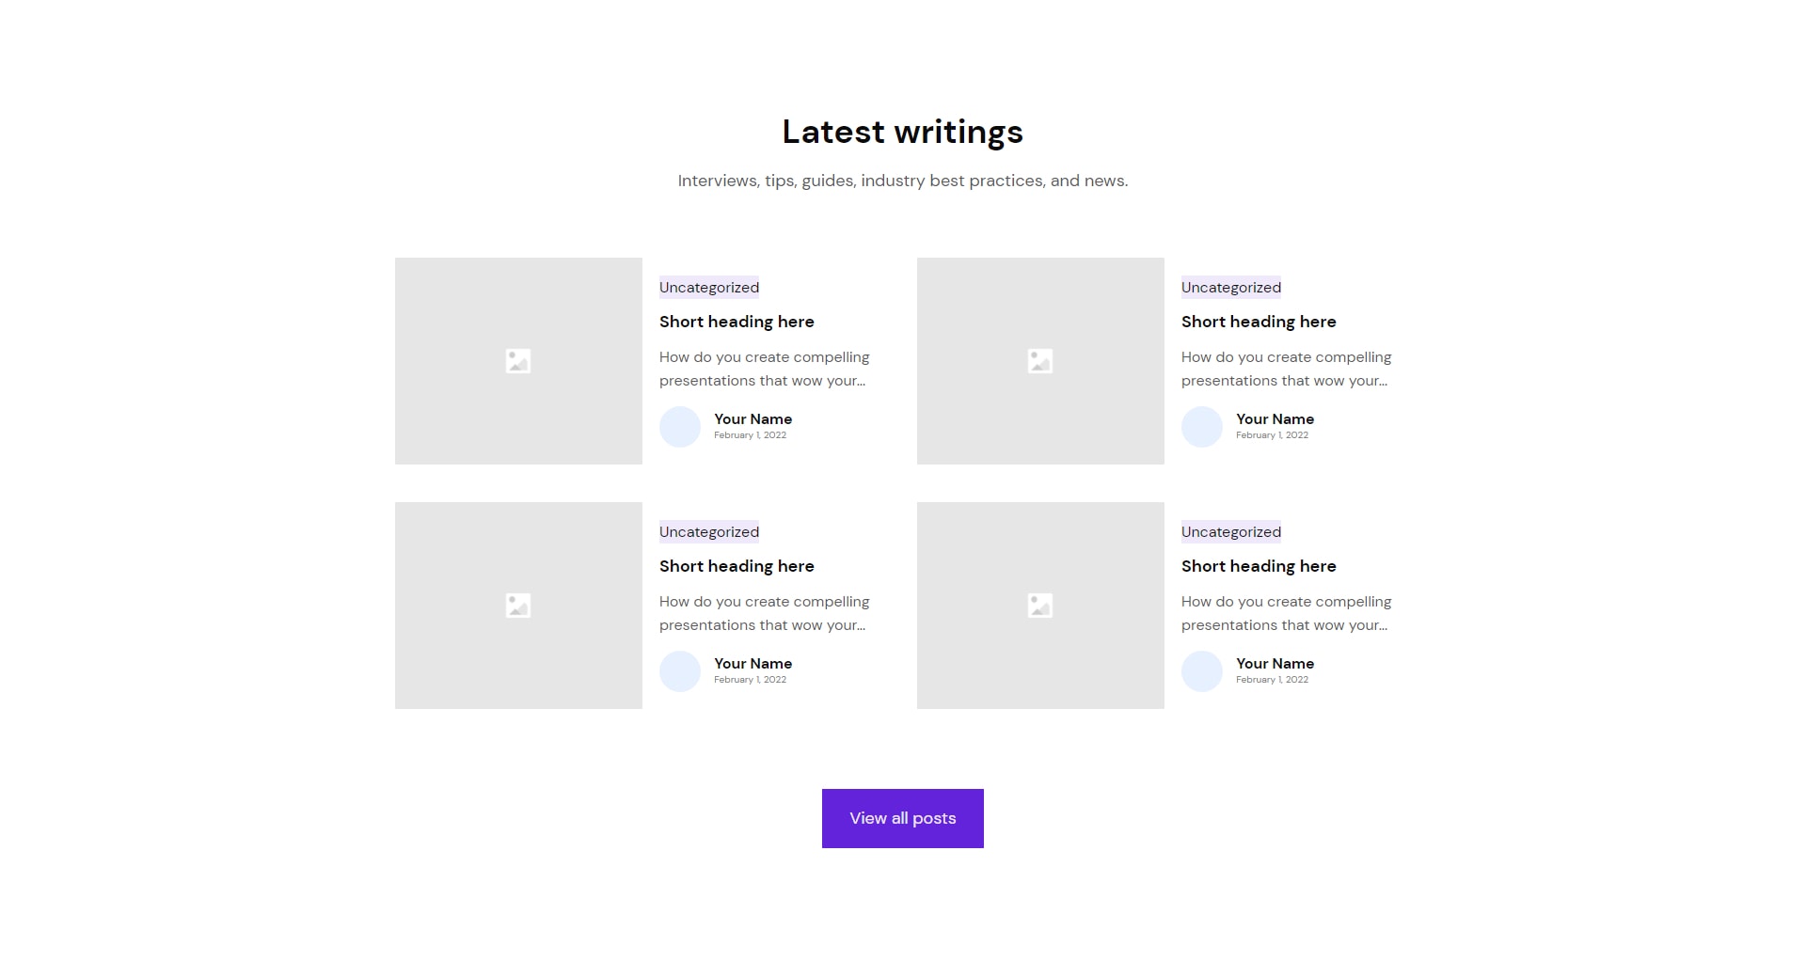Click the 'Interviews, tips, guides' subtitle text
This screenshot has height=961, width=1806.
tap(903, 181)
